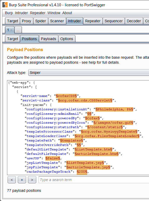The height and width of the screenshot is (201, 149).
Task: Open the Payloads sub-tab
Action: pos(49,39)
